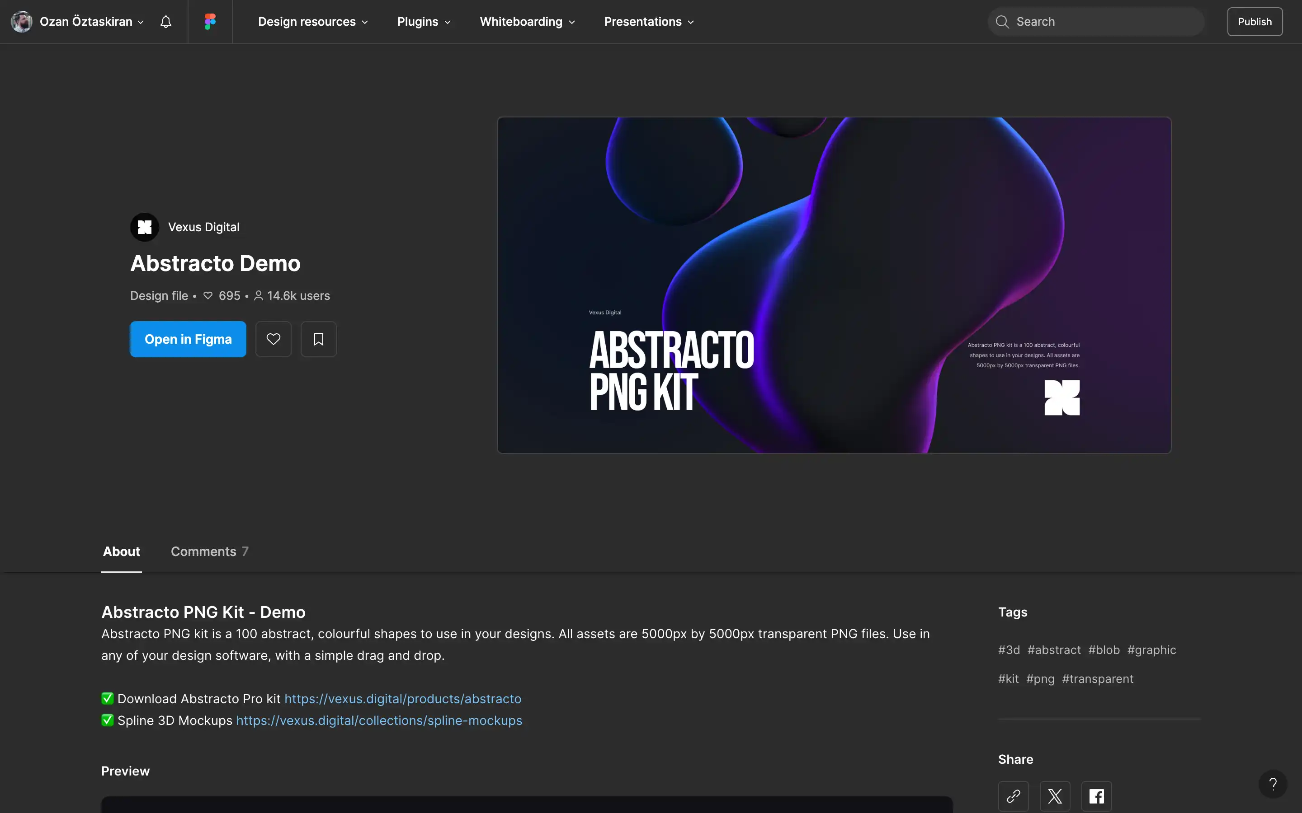The height and width of the screenshot is (813, 1302).
Task: Focus the Search input field
Action: [x=1096, y=22]
